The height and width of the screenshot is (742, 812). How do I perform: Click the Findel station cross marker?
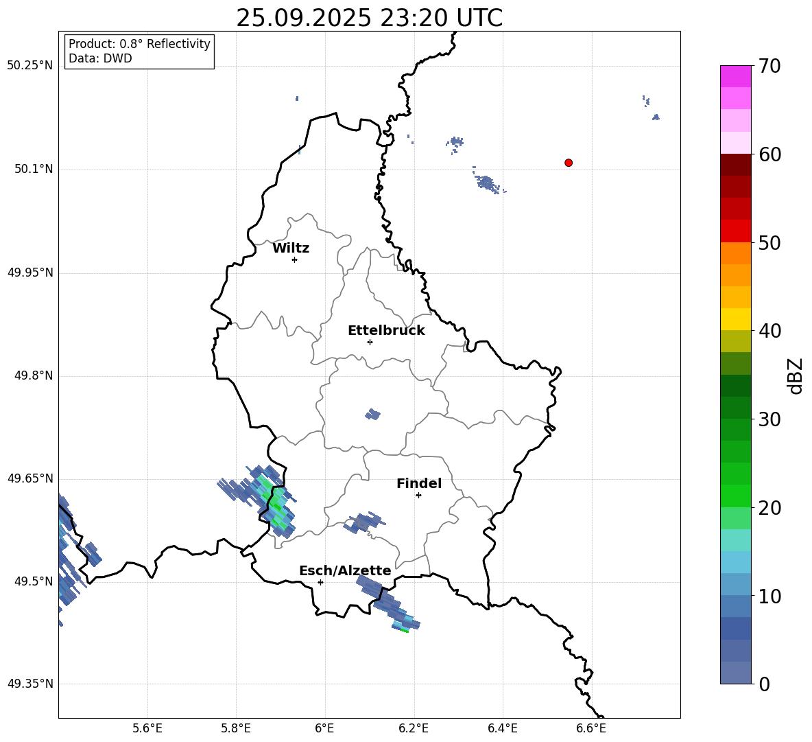click(x=418, y=496)
